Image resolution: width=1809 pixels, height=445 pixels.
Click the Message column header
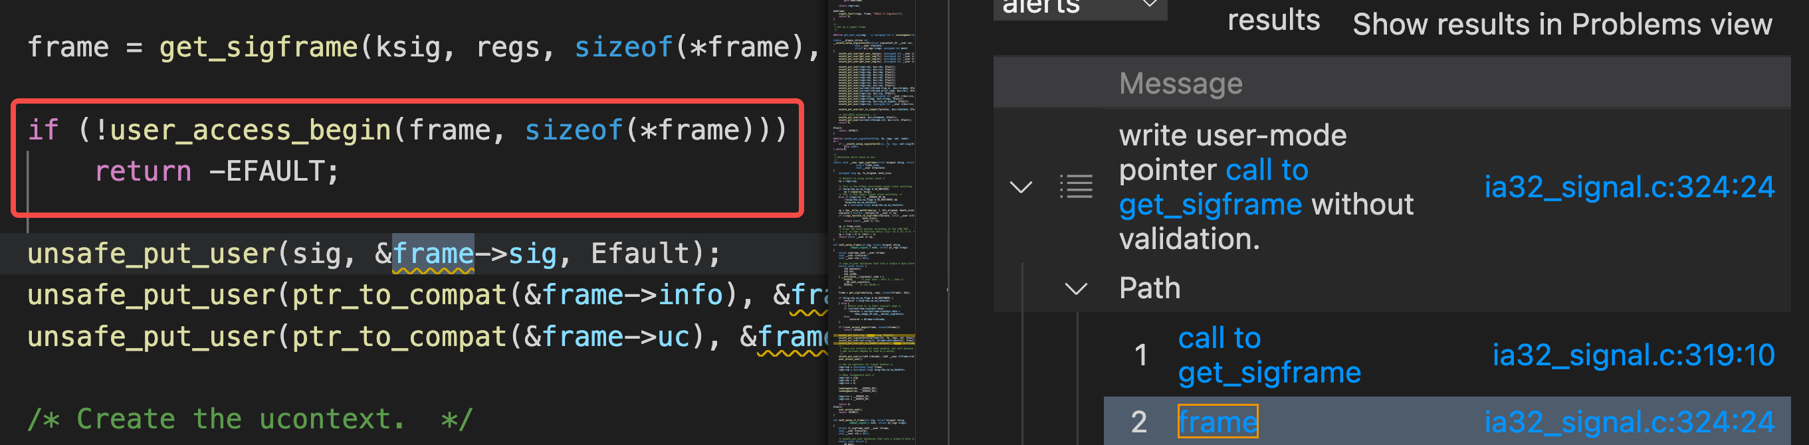[x=1181, y=84]
